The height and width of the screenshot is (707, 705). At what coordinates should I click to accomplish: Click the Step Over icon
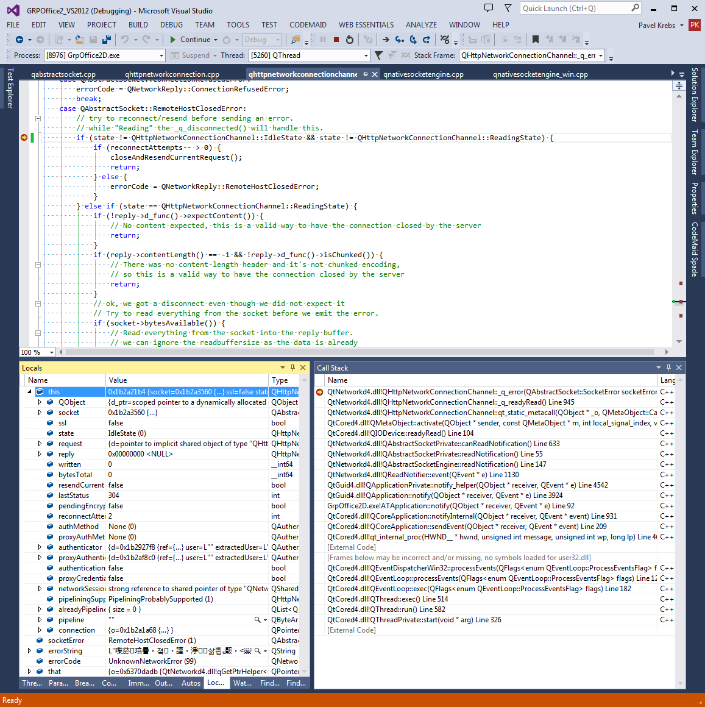click(413, 40)
